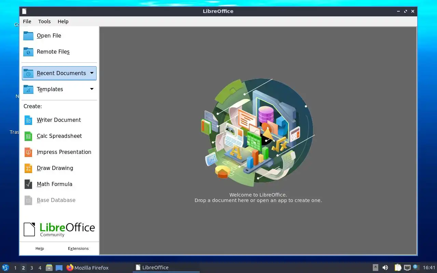
Task: Click the Base Database icon
Action: (28, 200)
